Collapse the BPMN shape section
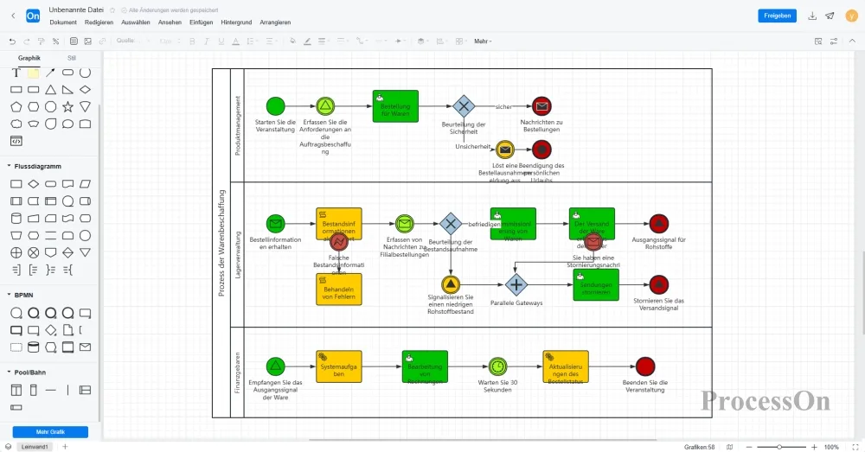 (x=9, y=295)
